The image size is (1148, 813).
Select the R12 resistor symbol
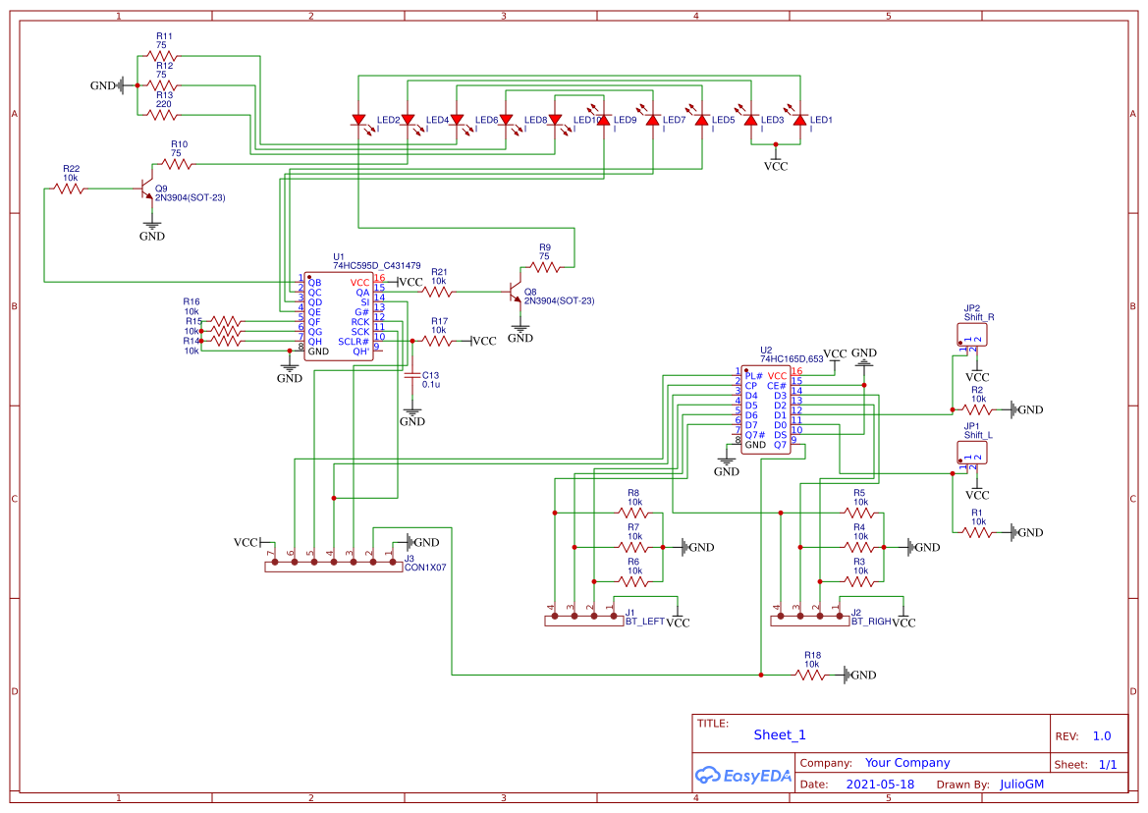162,85
